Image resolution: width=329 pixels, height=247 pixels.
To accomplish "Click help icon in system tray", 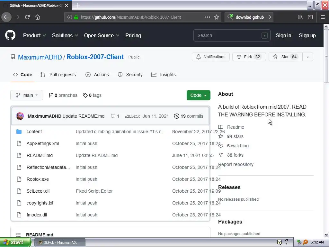I will point(279,242).
